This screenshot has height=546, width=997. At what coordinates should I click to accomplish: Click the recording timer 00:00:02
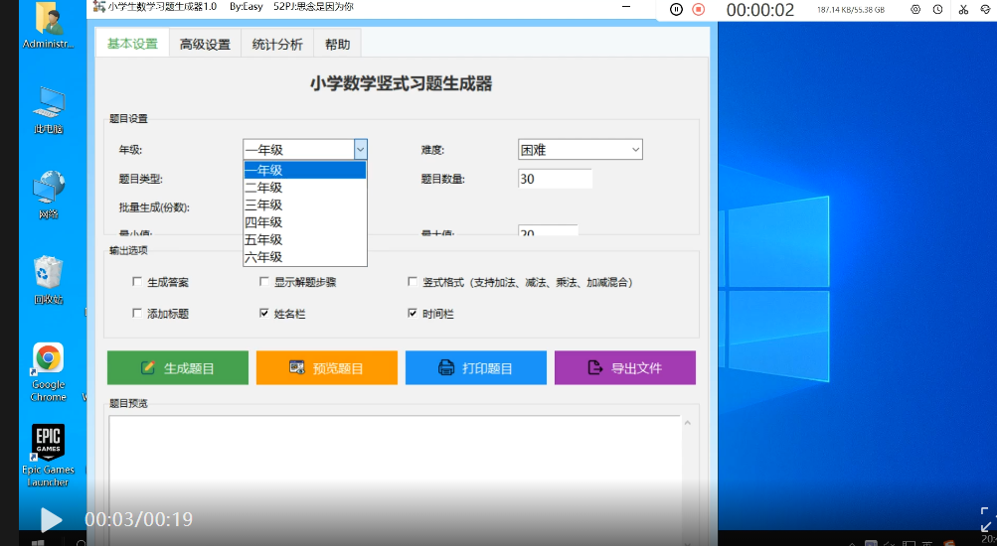click(760, 10)
